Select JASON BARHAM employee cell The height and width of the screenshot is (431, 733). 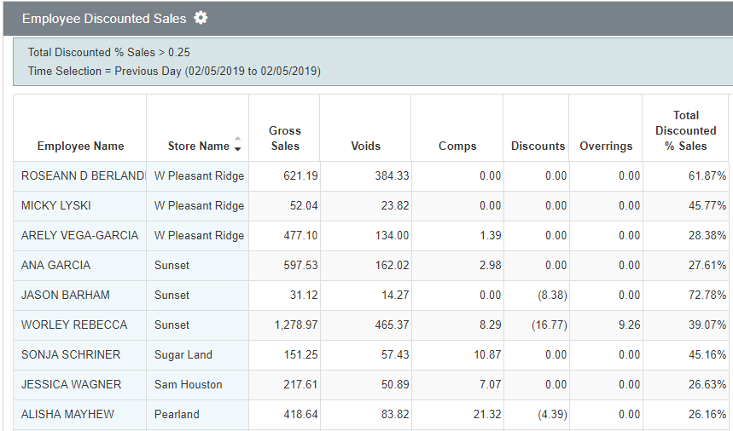click(x=66, y=295)
